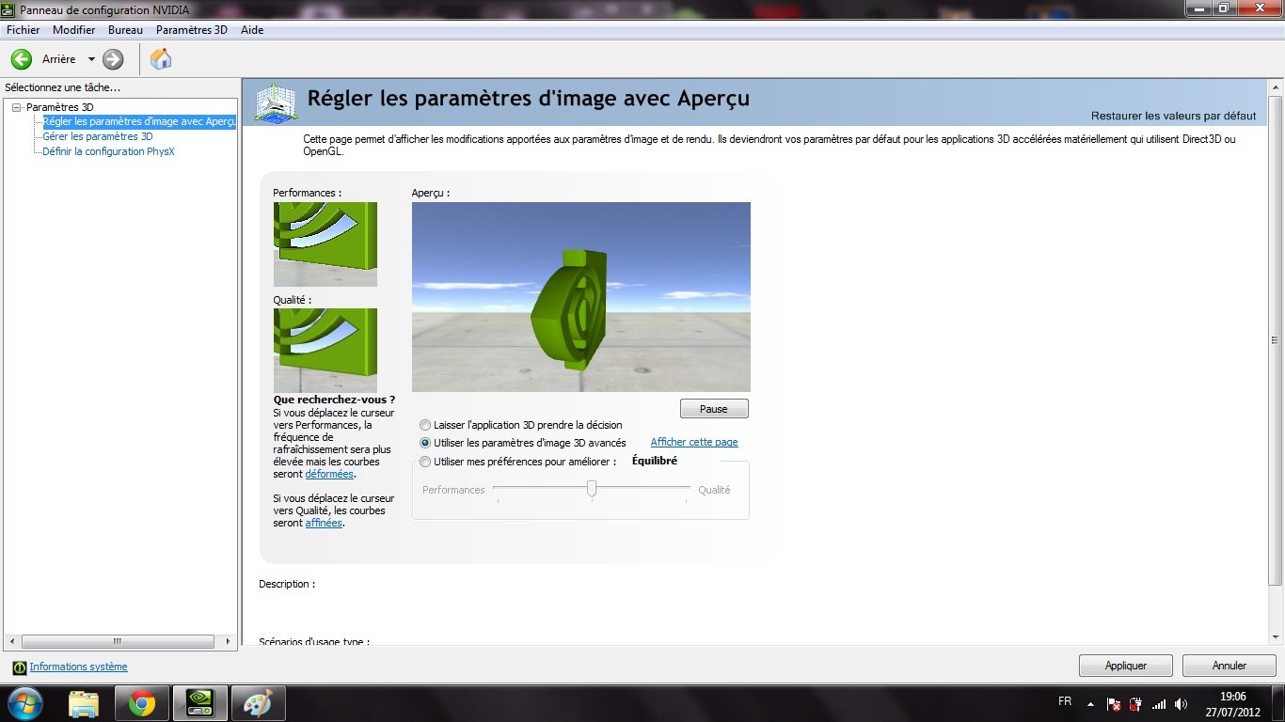Image resolution: width=1285 pixels, height=722 pixels.
Task: Click the Annuler button
Action: pyautogui.click(x=1229, y=666)
